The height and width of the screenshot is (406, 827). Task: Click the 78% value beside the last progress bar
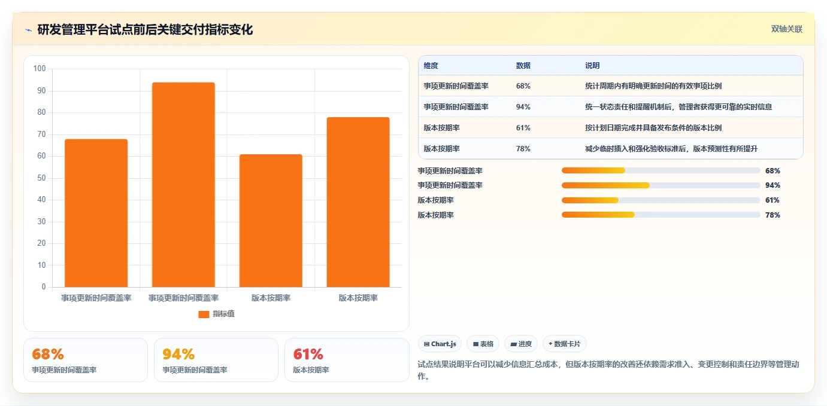tap(773, 215)
